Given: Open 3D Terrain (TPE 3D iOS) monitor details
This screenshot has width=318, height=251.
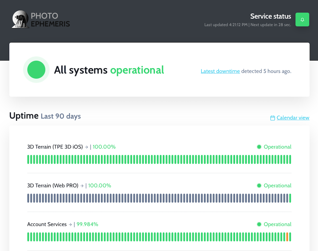Looking at the screenshot, I should pos(55,147).
